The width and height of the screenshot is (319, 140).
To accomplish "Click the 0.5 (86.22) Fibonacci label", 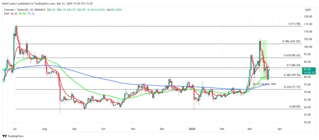I will [294, 65].
